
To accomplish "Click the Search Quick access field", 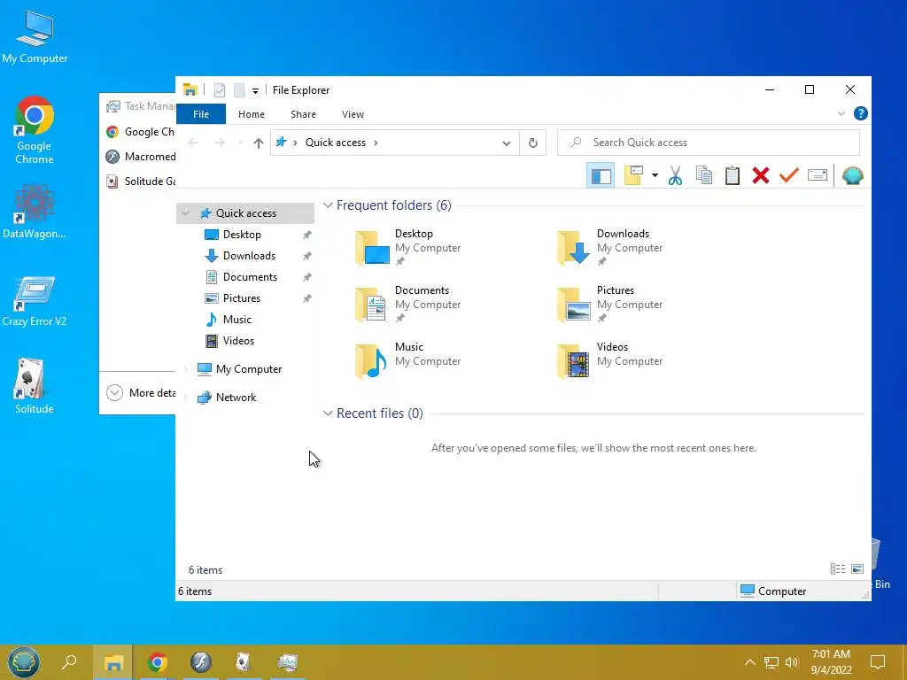I will point(708,143).
